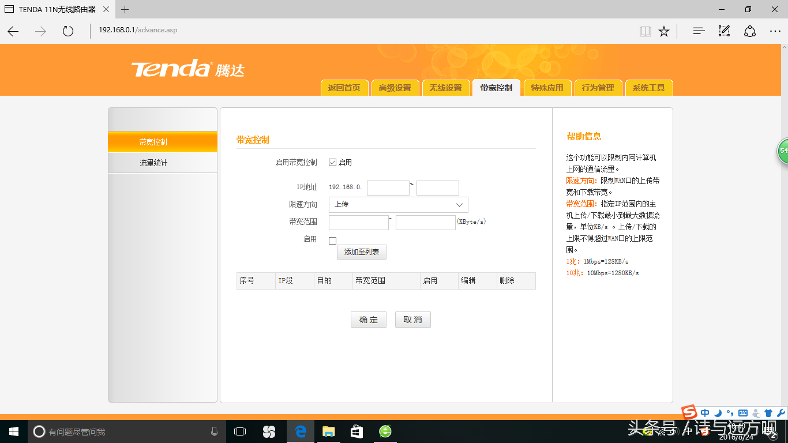This screenshot has height=443, width=788.
Task: Click the Cortana microphone icon
Action: pos(214,431)
